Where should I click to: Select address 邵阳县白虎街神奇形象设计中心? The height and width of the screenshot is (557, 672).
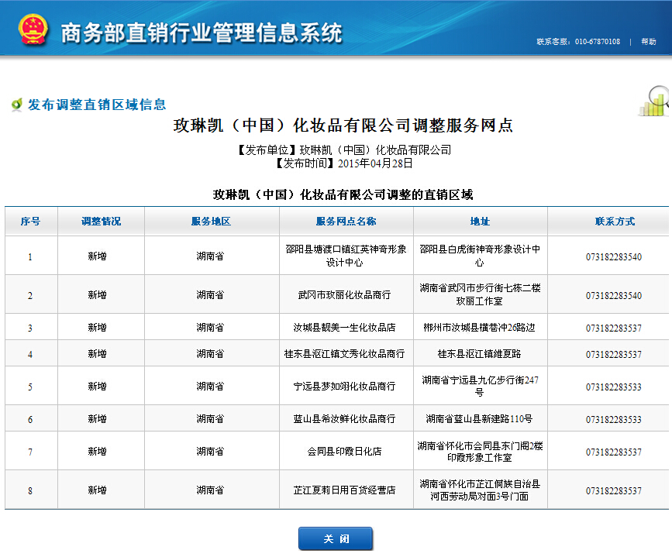[480, 256]
